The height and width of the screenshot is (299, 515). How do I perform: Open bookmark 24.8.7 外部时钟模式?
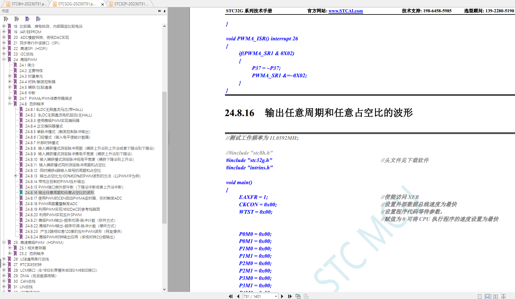42,143
